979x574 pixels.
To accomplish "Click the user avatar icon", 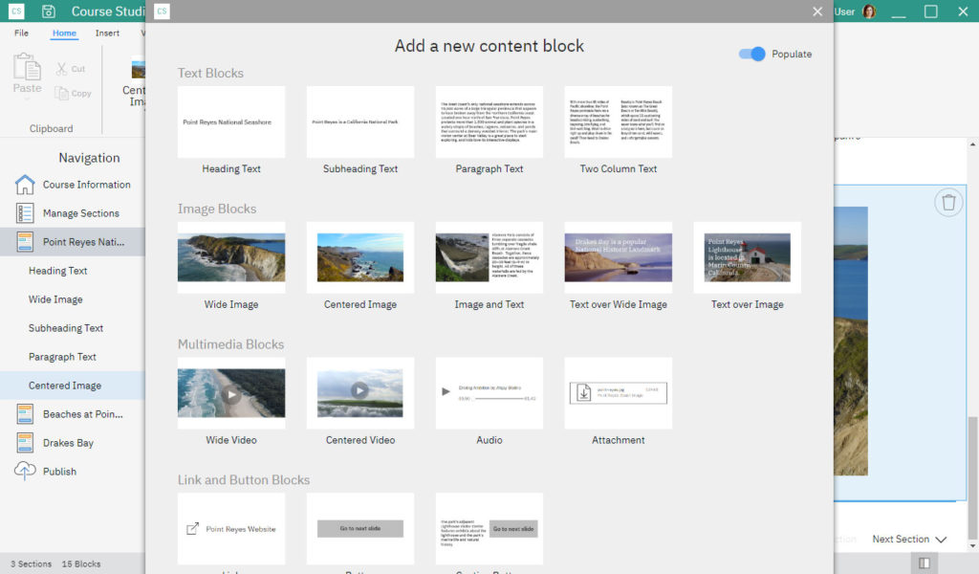I will (869, 11).
